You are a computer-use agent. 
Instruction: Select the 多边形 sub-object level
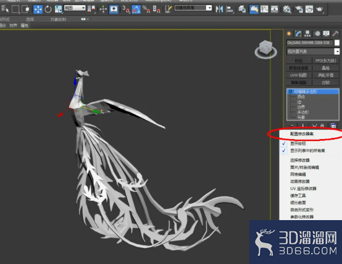point(303,113)
